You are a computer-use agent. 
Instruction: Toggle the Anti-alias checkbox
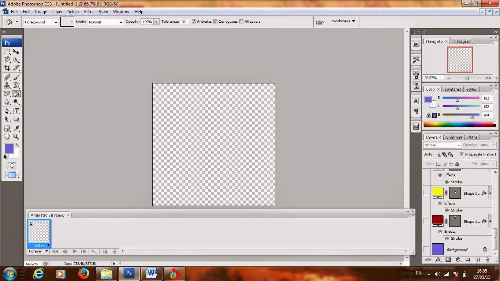pos(194,22)
